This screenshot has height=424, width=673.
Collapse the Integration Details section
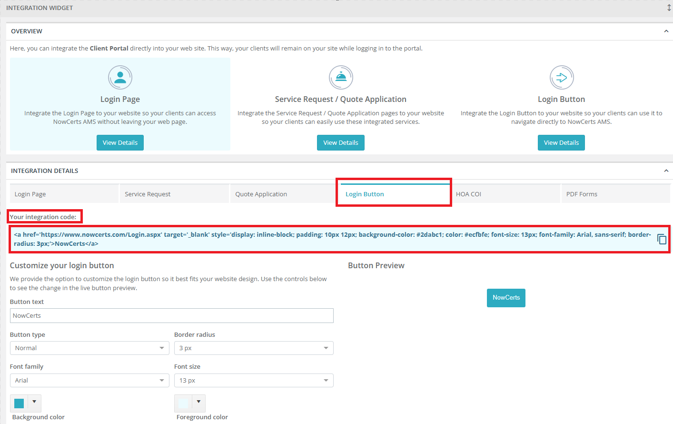(666, 171)
